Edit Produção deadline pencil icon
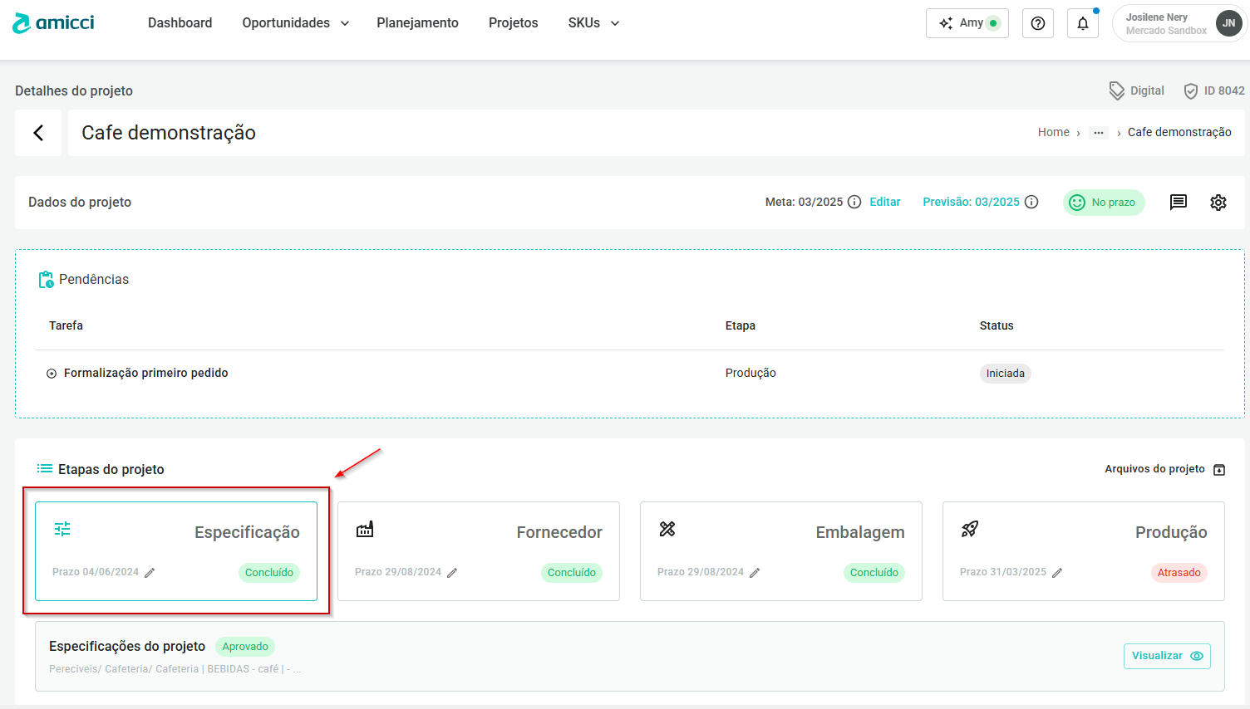The image size is (1250, 709). (x=1057, y=573)
